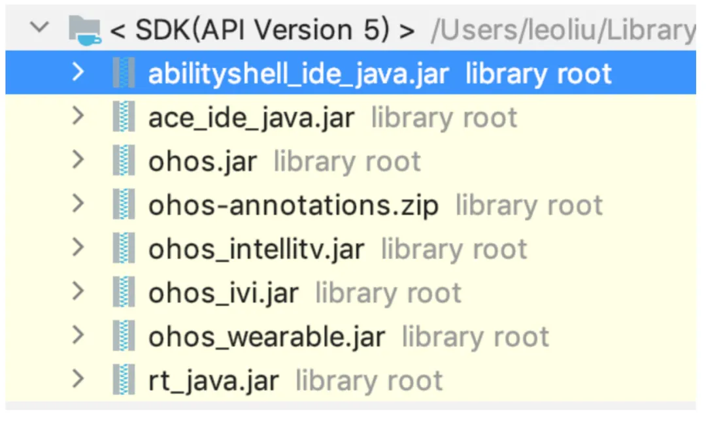Select the rt_java.jar tree item
The height and width of the screenshot is (421, 706).
click(213, 380)
